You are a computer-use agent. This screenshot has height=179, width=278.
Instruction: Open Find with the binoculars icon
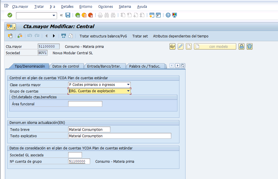(107, 15)
